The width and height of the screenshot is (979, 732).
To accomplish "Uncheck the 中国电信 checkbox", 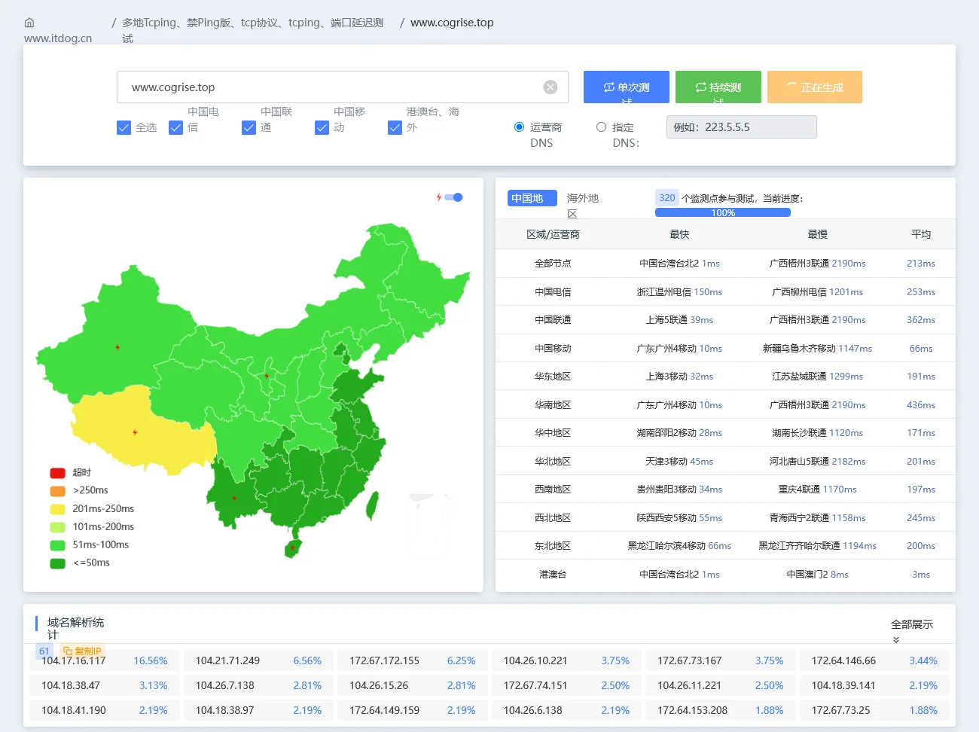I will [x=175, y=127].
